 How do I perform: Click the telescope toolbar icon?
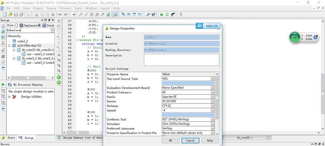point(173,15)
